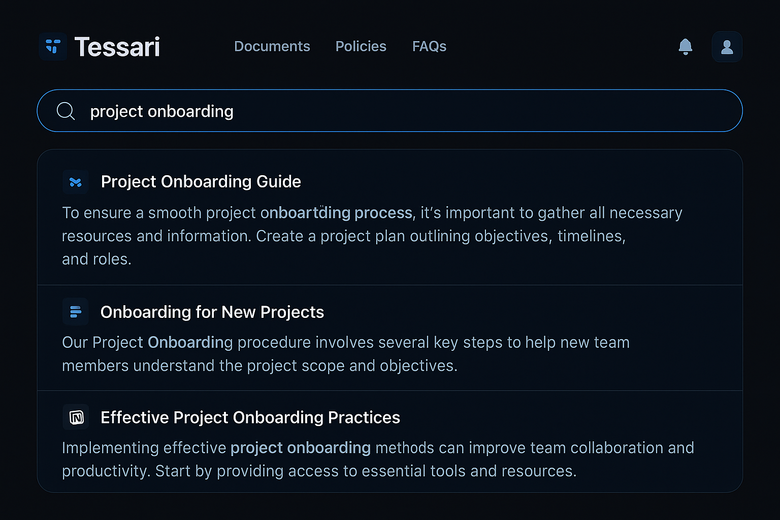
Task: Click the snippet starting "Our Project Onboarding procedure"
Action: point(345,354)
